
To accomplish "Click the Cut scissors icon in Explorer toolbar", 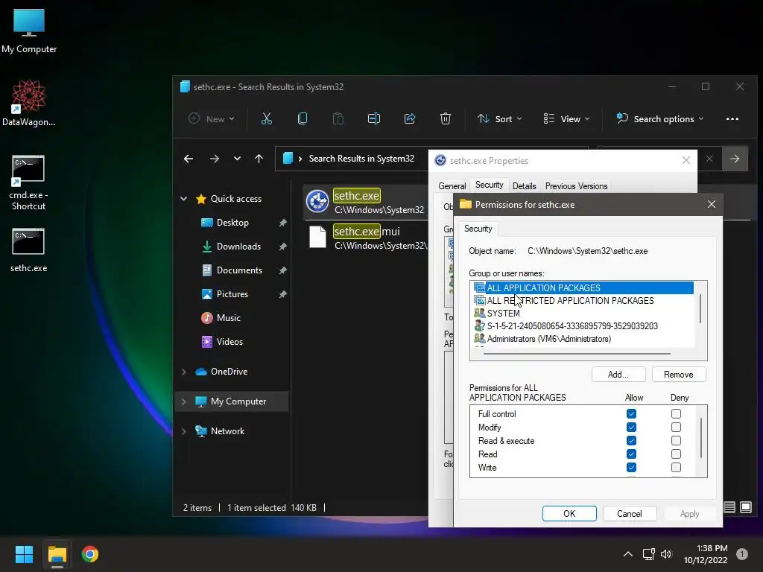I will [x=267, y=118].
